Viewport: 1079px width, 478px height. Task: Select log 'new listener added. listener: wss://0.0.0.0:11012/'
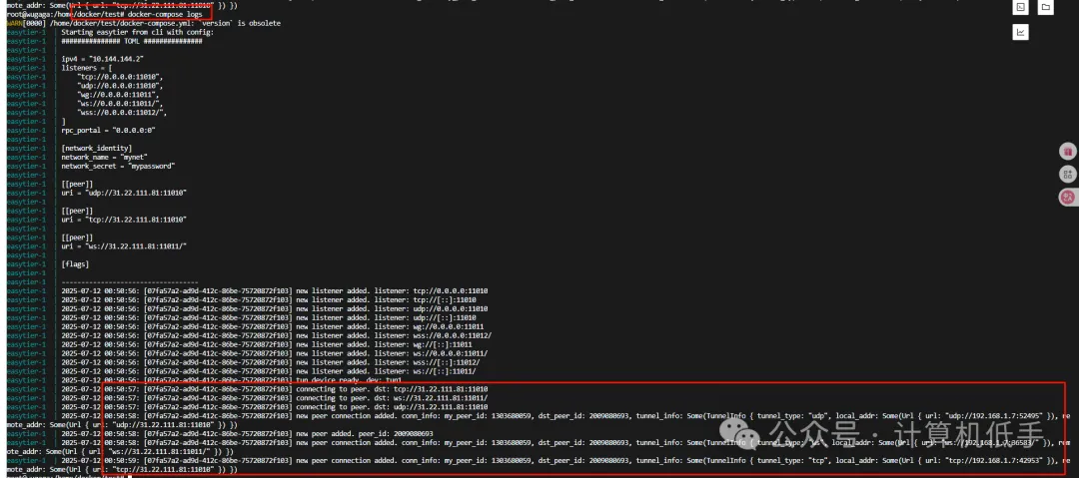(277, 336)
